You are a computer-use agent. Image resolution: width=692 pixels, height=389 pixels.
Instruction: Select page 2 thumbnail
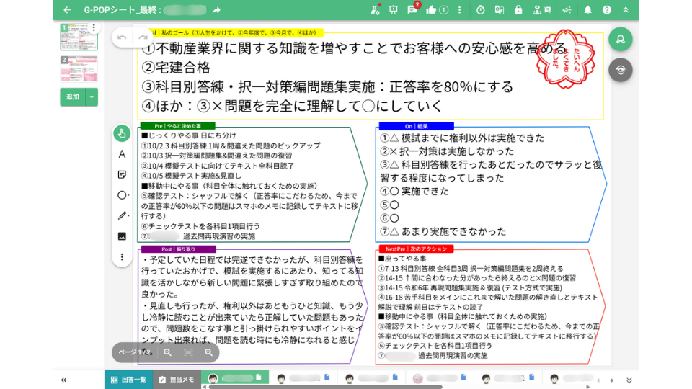(x=79, y=69)
